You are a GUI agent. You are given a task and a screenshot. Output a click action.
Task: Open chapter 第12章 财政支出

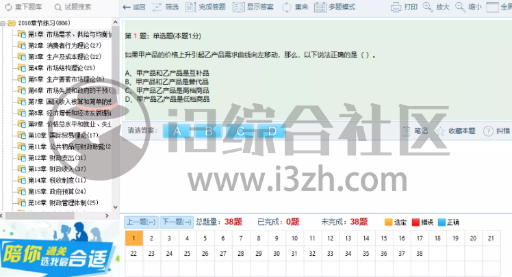coord(57,158)
